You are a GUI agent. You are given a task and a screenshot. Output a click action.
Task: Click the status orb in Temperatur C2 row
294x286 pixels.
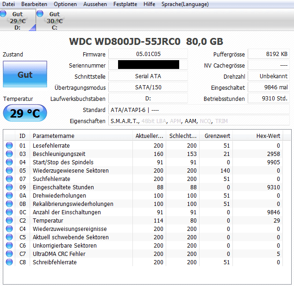[x=9, y=220]
